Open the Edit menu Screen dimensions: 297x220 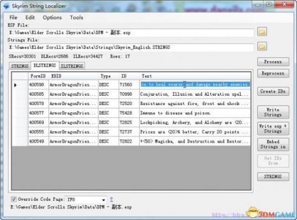30,18
